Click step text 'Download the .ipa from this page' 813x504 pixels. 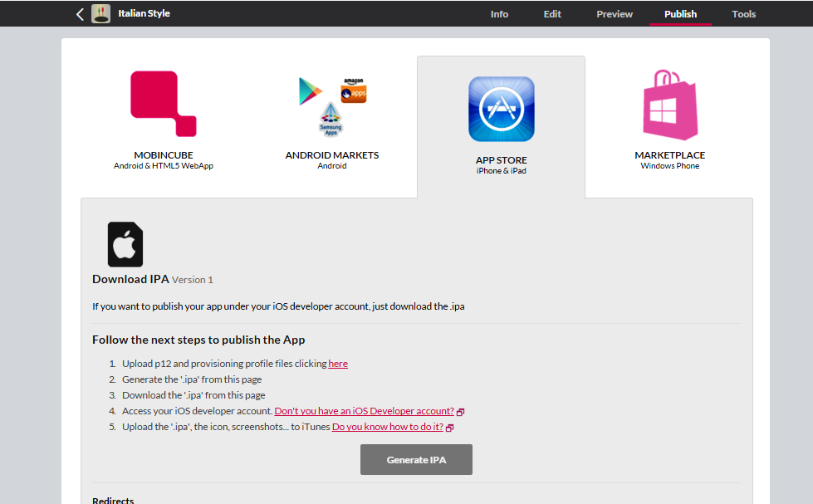(193, 395)
